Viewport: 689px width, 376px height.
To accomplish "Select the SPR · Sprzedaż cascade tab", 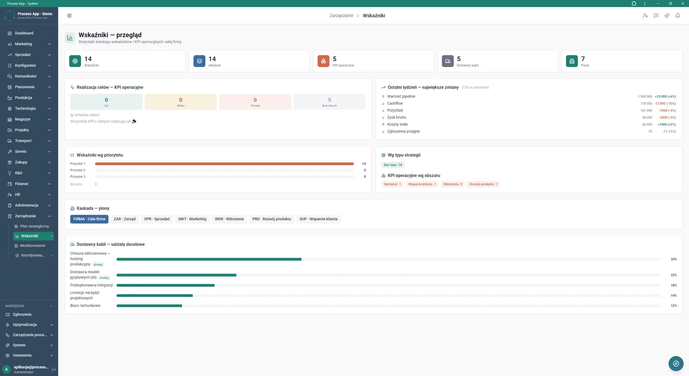I will 157,219.
